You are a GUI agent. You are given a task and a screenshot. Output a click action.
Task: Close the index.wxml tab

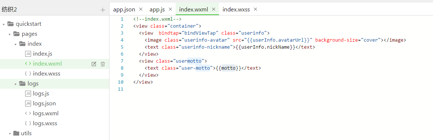[213, 9]
